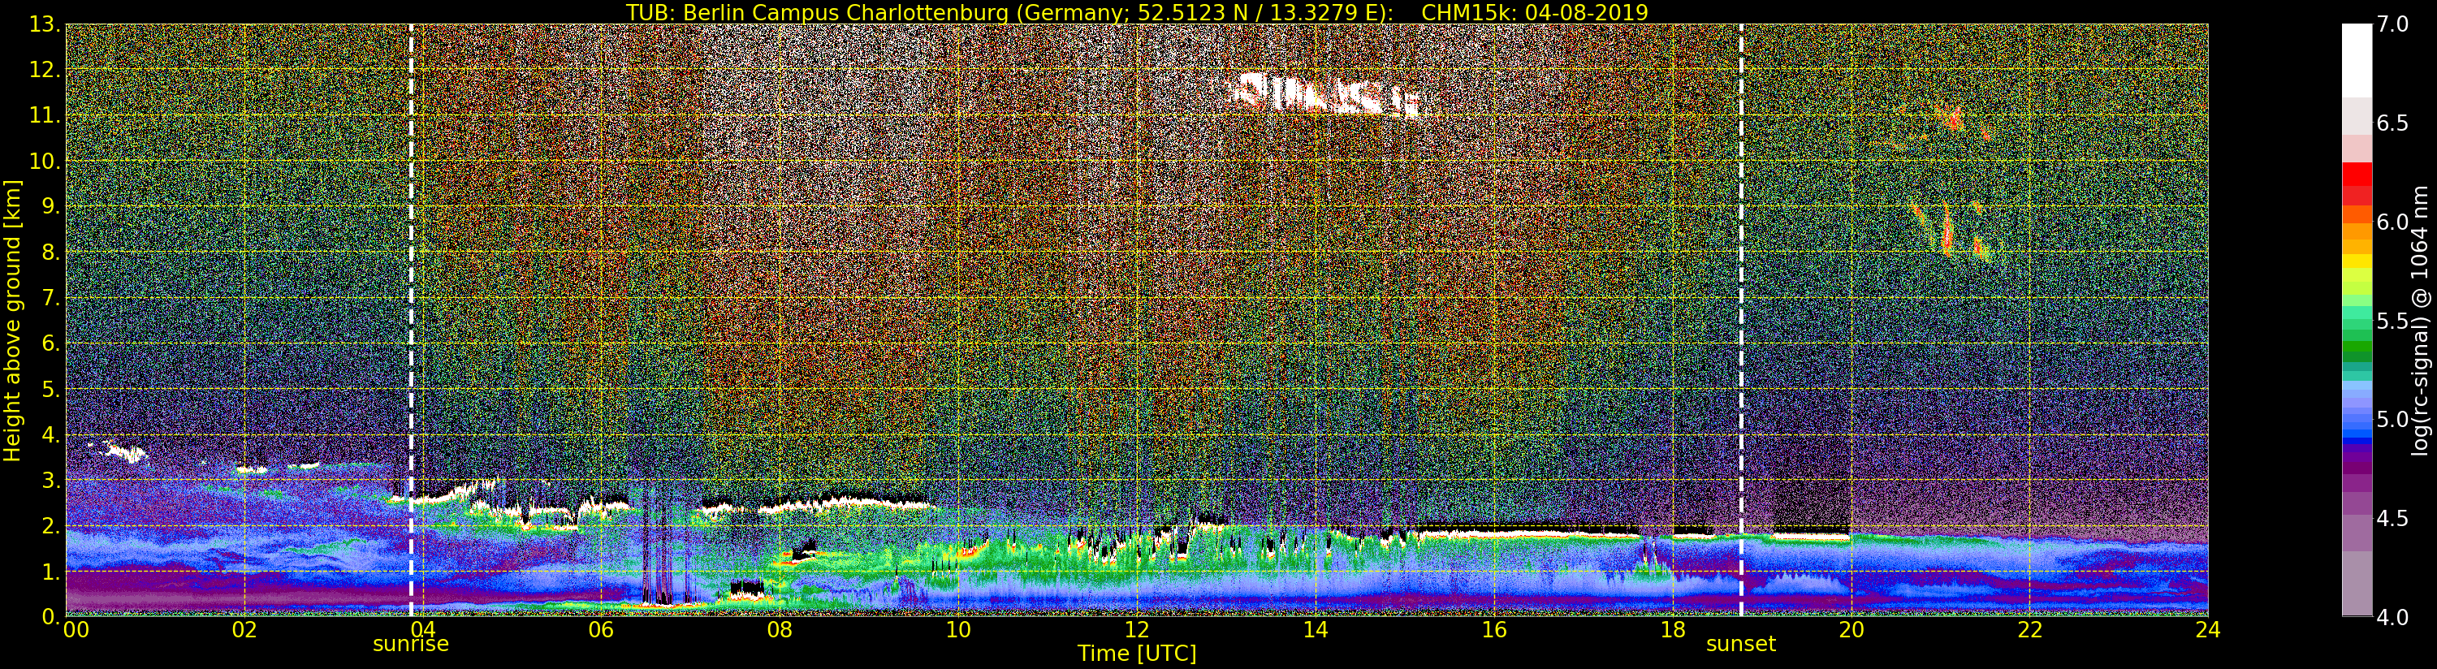
Task: Click the "10" time axis tick label
Action: click(x=958, y=629)
